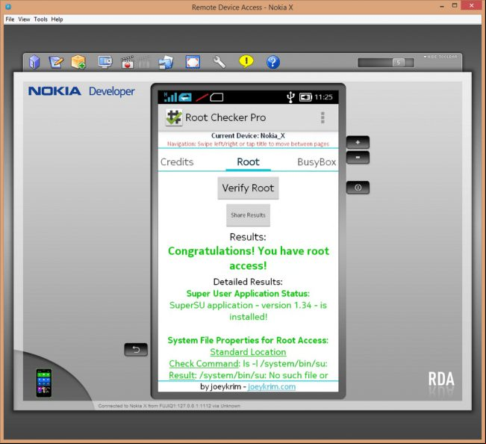Open the notepad with pencil icon
The image size is (486, 444).
click(x=57, y=62)
